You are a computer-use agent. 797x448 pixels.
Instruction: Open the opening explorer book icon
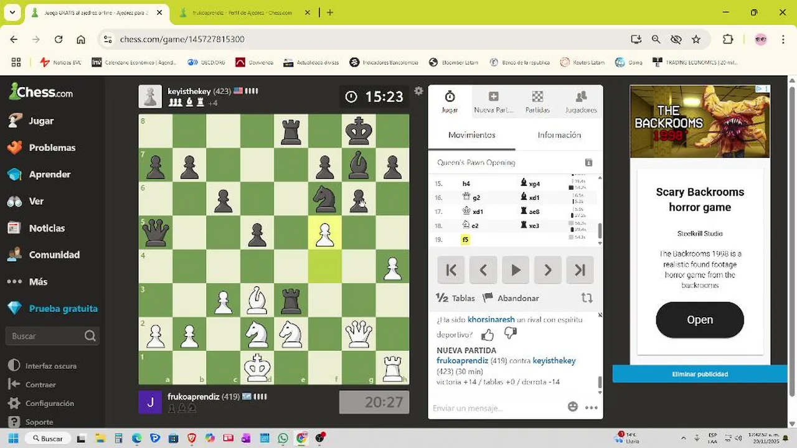tap(588, 162)
